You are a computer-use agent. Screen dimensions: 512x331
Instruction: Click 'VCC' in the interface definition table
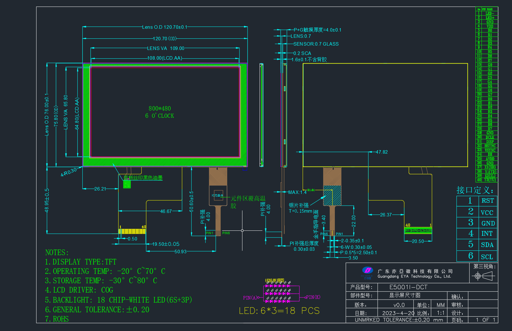tap(487, 213)
